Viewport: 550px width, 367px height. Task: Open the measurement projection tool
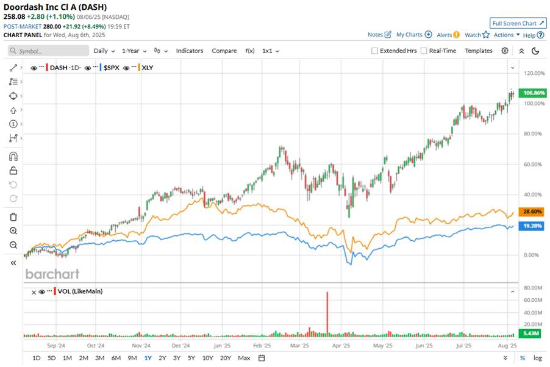13,138
